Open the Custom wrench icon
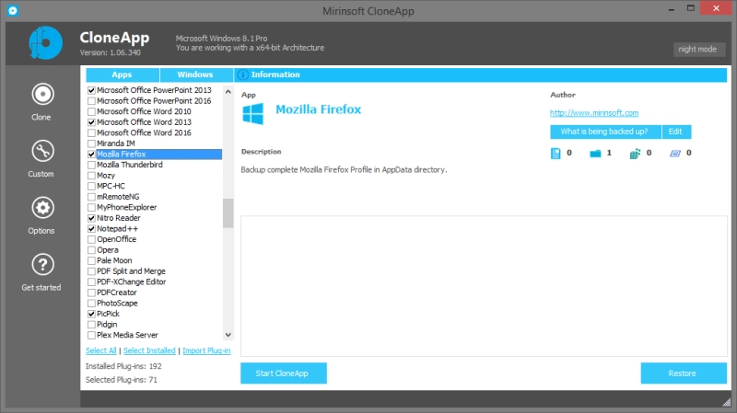This screenshot has width=737, height=413. click(42, 151)
